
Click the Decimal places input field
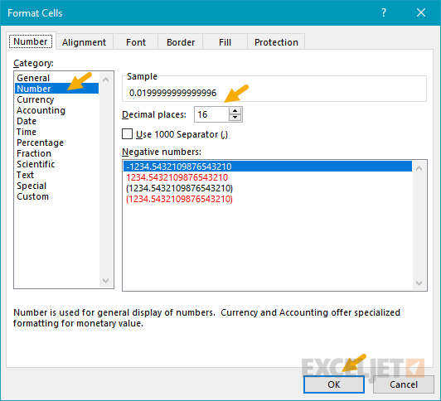coord(211,114)
